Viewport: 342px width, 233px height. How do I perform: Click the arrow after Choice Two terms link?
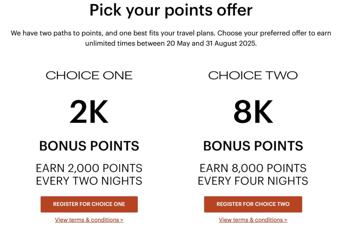click(x=286, y=220)
